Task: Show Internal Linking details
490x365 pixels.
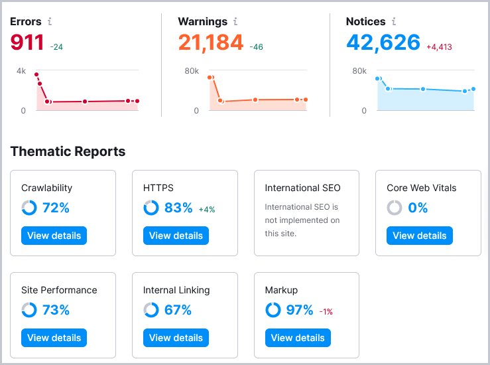Action: click(x=176, y=338)
